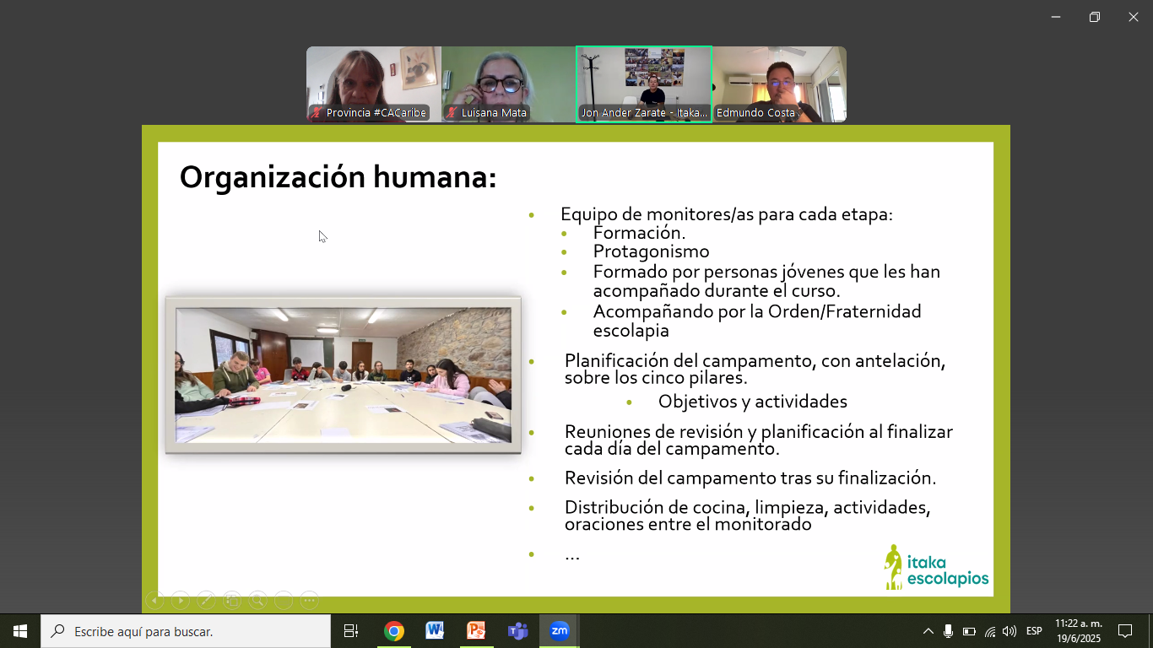
Task: Show all slides view icon
Action: point(232,600)
